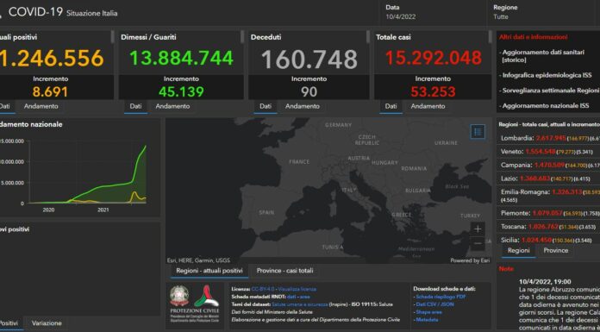
Task: Select Lazio in the regions list
Action: tap(549, 179)
